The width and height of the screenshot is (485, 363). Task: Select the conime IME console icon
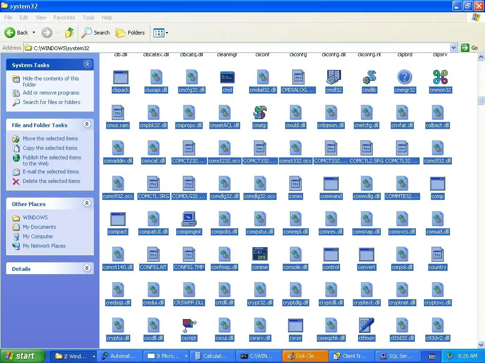[260, 254]
